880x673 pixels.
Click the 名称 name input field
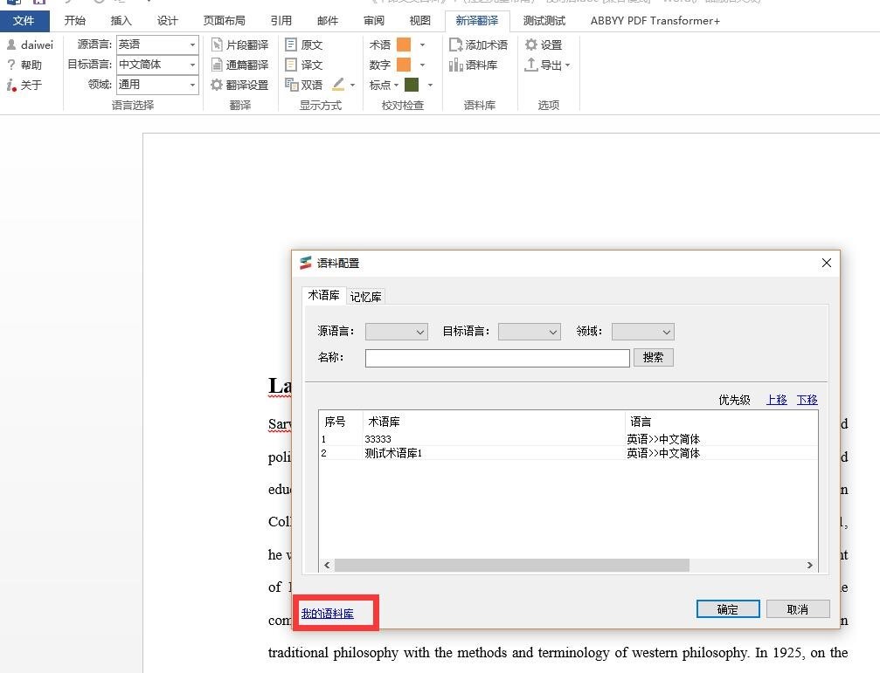[497, 358]
